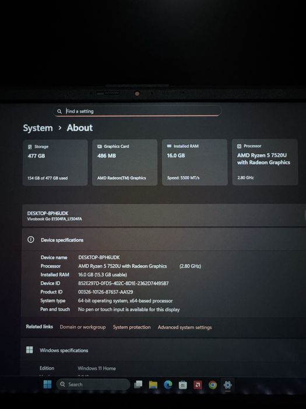Open the Installed RAM 16.0 GB card
The image size is (306, 409).
click(x=195, y=162)
